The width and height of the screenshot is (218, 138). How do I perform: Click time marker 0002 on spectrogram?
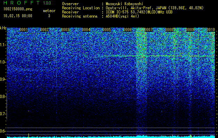(44, 30)
